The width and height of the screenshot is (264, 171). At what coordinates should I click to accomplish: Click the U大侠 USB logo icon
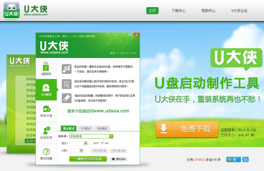(x=12, y=10)
